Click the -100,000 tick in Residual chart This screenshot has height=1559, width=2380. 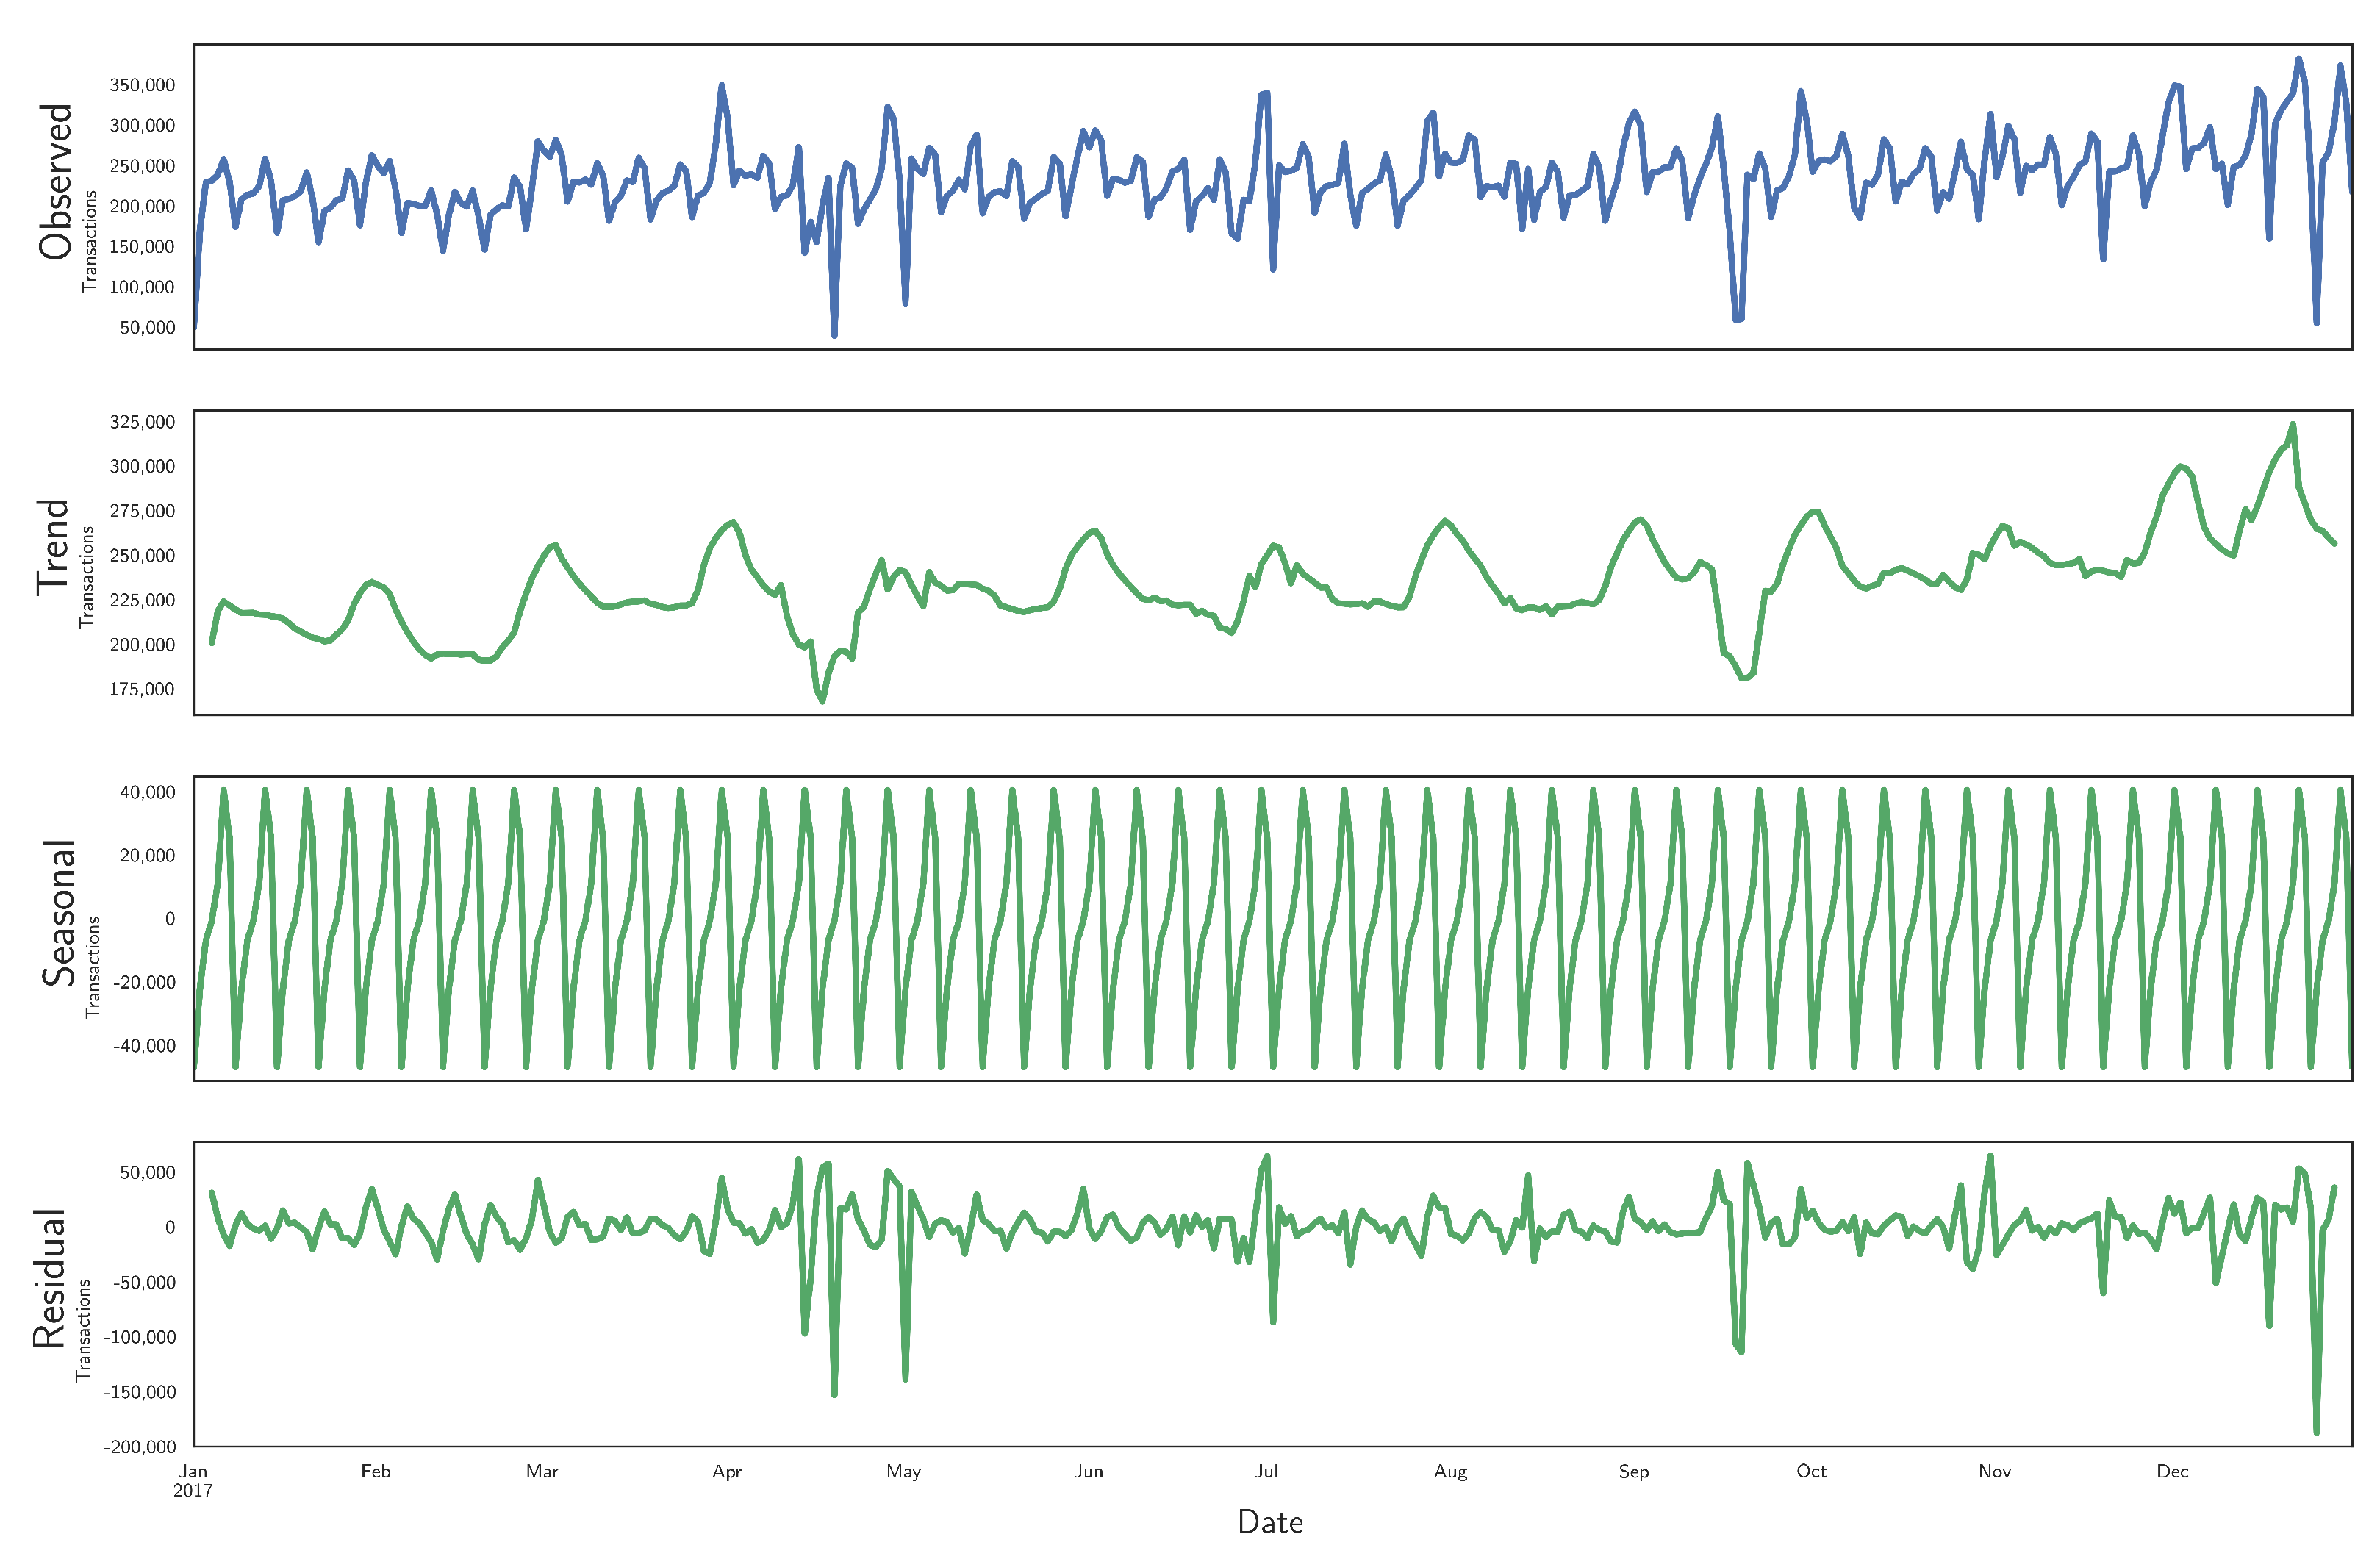click(x=140, y=1337)
